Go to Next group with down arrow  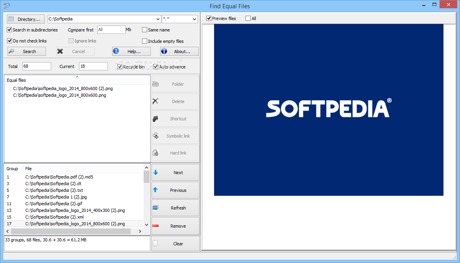click(175, 173)
